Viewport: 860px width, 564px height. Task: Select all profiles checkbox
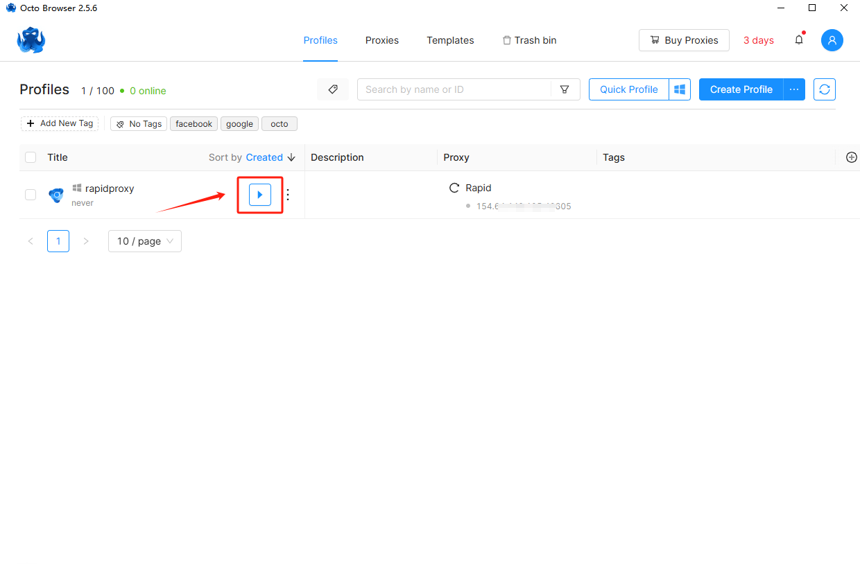click(31, 157)
